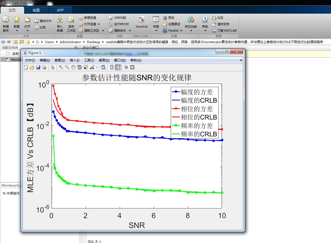Click 请求支持 (Request Support) button

(221, 24)
